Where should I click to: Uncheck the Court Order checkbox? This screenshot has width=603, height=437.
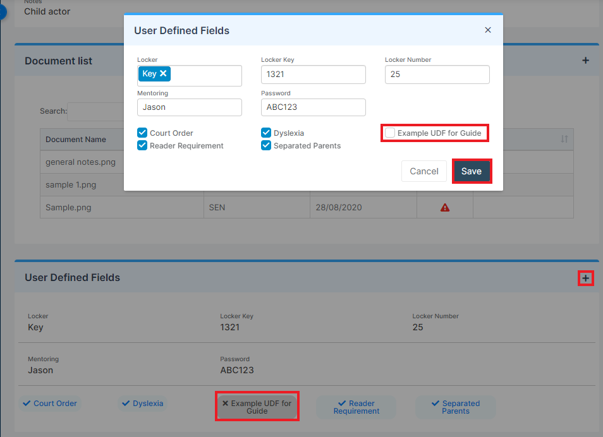click(x=142, y=133)
